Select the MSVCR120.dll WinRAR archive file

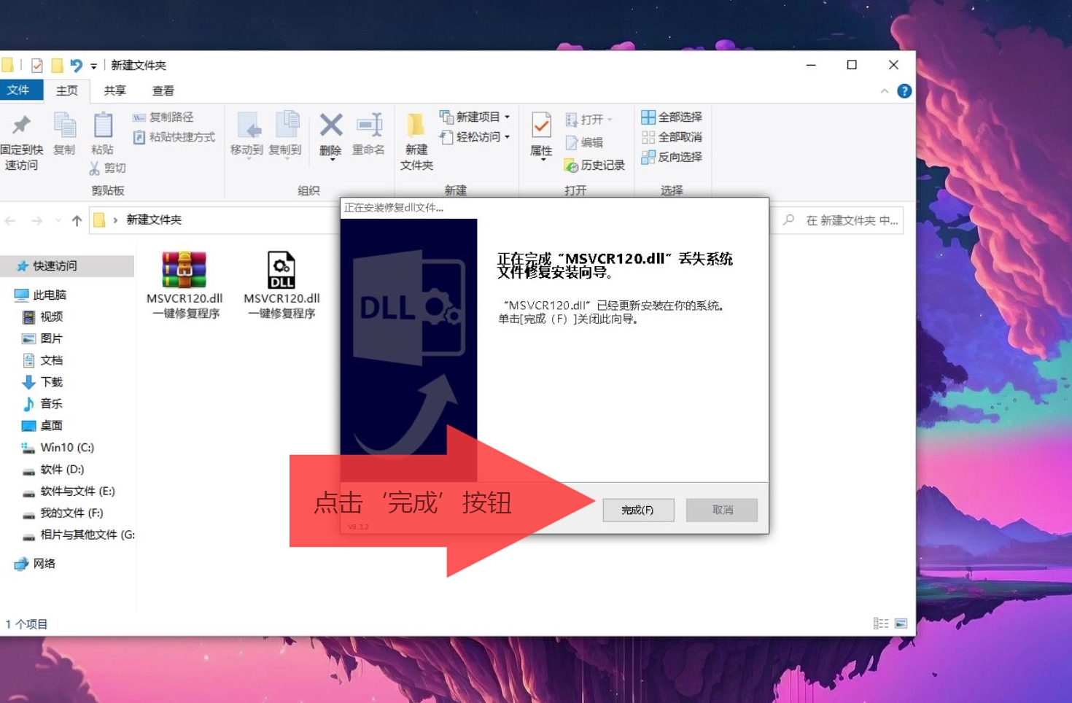click(x=185, y=285)
